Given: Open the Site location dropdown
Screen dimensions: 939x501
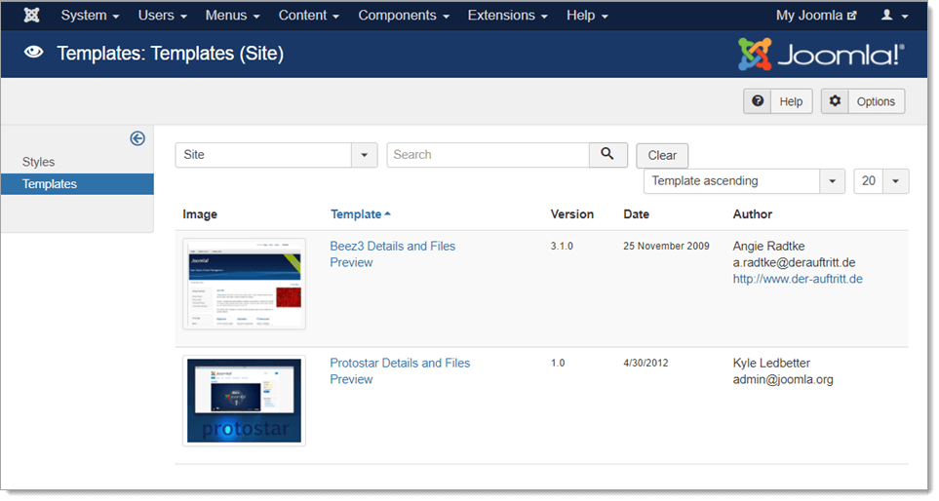Looking at the screenshot, I should coord(276,155).
